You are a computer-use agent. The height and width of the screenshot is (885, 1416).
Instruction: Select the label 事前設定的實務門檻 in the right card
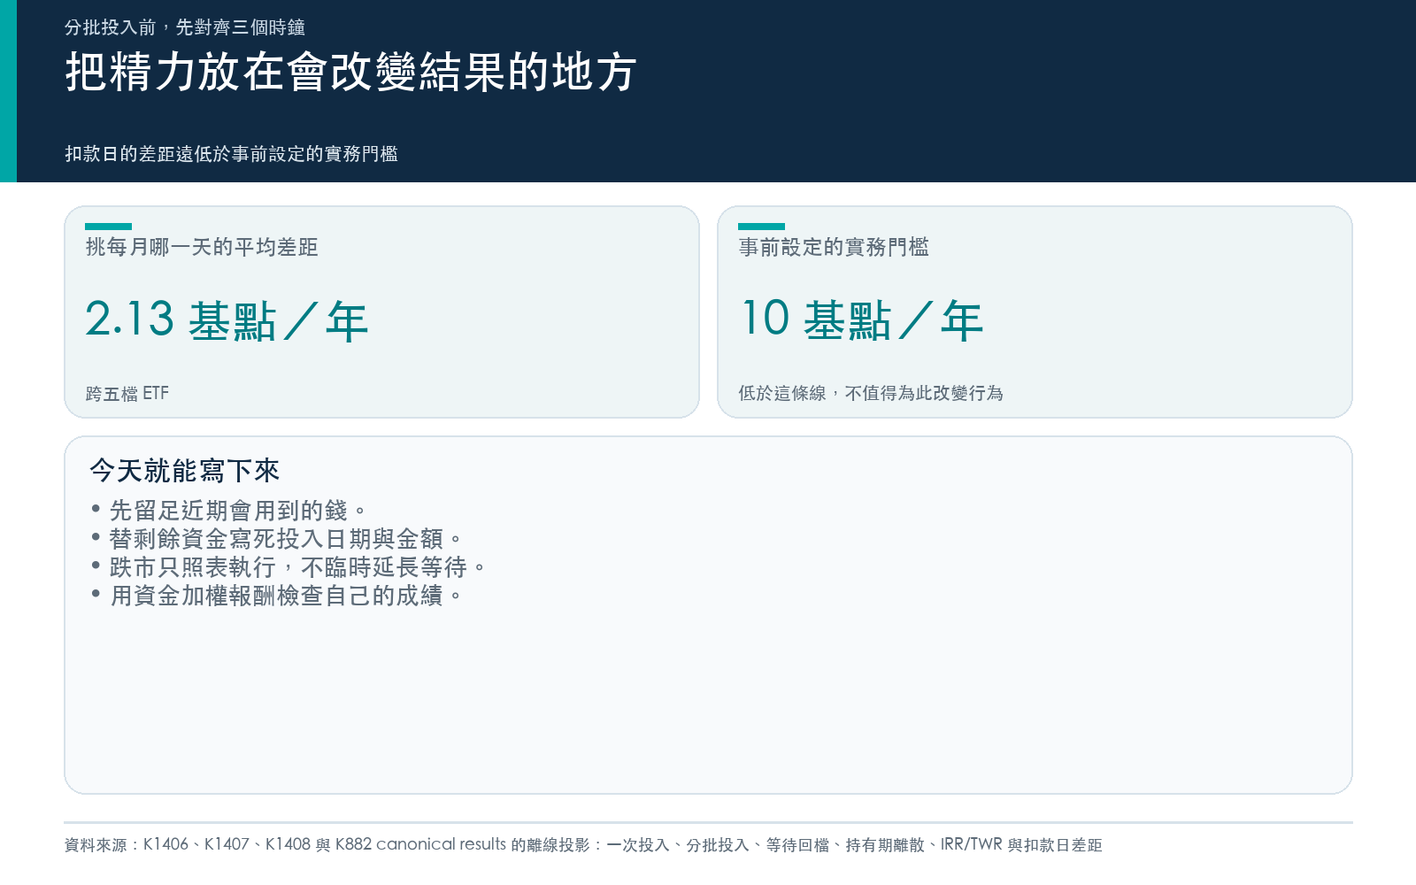(834, 247)
